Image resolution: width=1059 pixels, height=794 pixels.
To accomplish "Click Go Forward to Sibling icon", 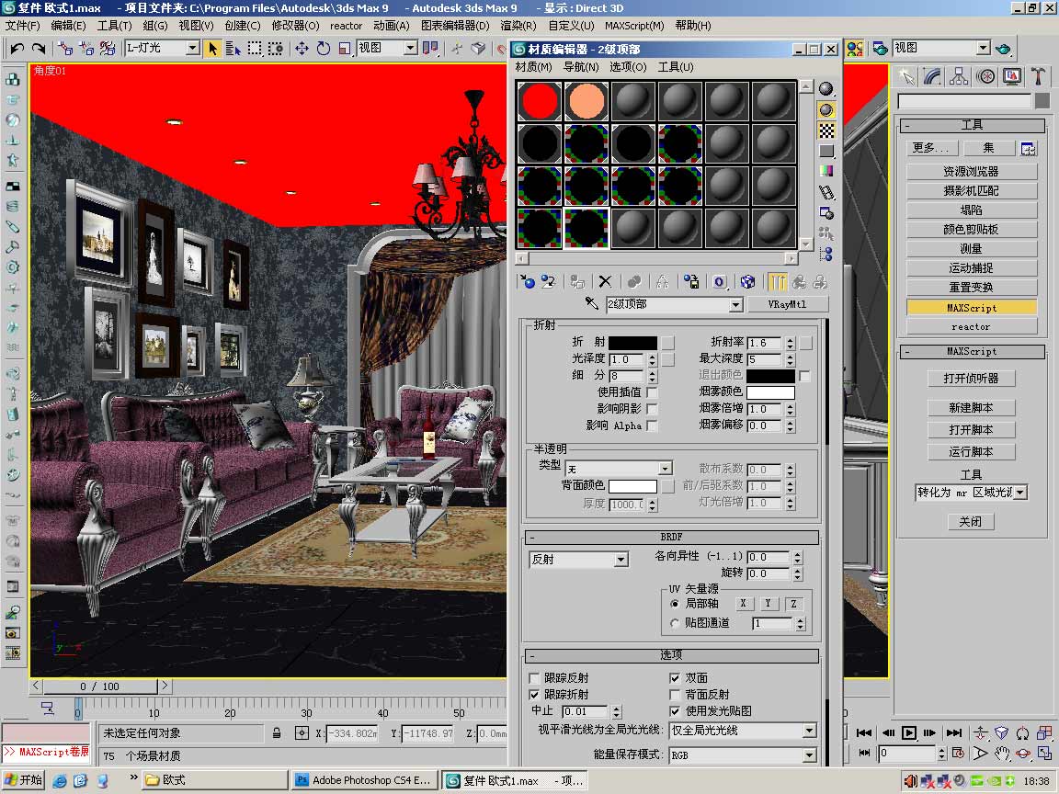I will (x=821, y=282).
